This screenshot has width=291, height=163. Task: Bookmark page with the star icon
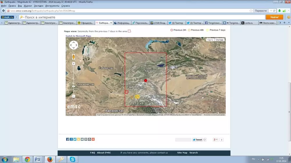[251, 11]
